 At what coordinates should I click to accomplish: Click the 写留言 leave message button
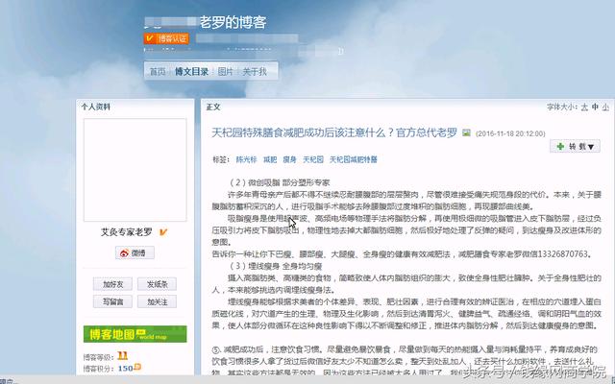click(x=113, y=301)
